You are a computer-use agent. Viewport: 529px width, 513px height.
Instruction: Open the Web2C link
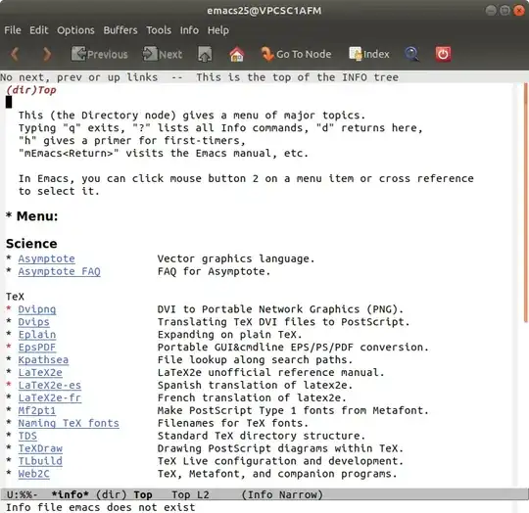pos(33,474)
